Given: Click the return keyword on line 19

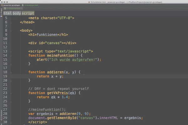Looking at the screenshot, I should [43, 76].
